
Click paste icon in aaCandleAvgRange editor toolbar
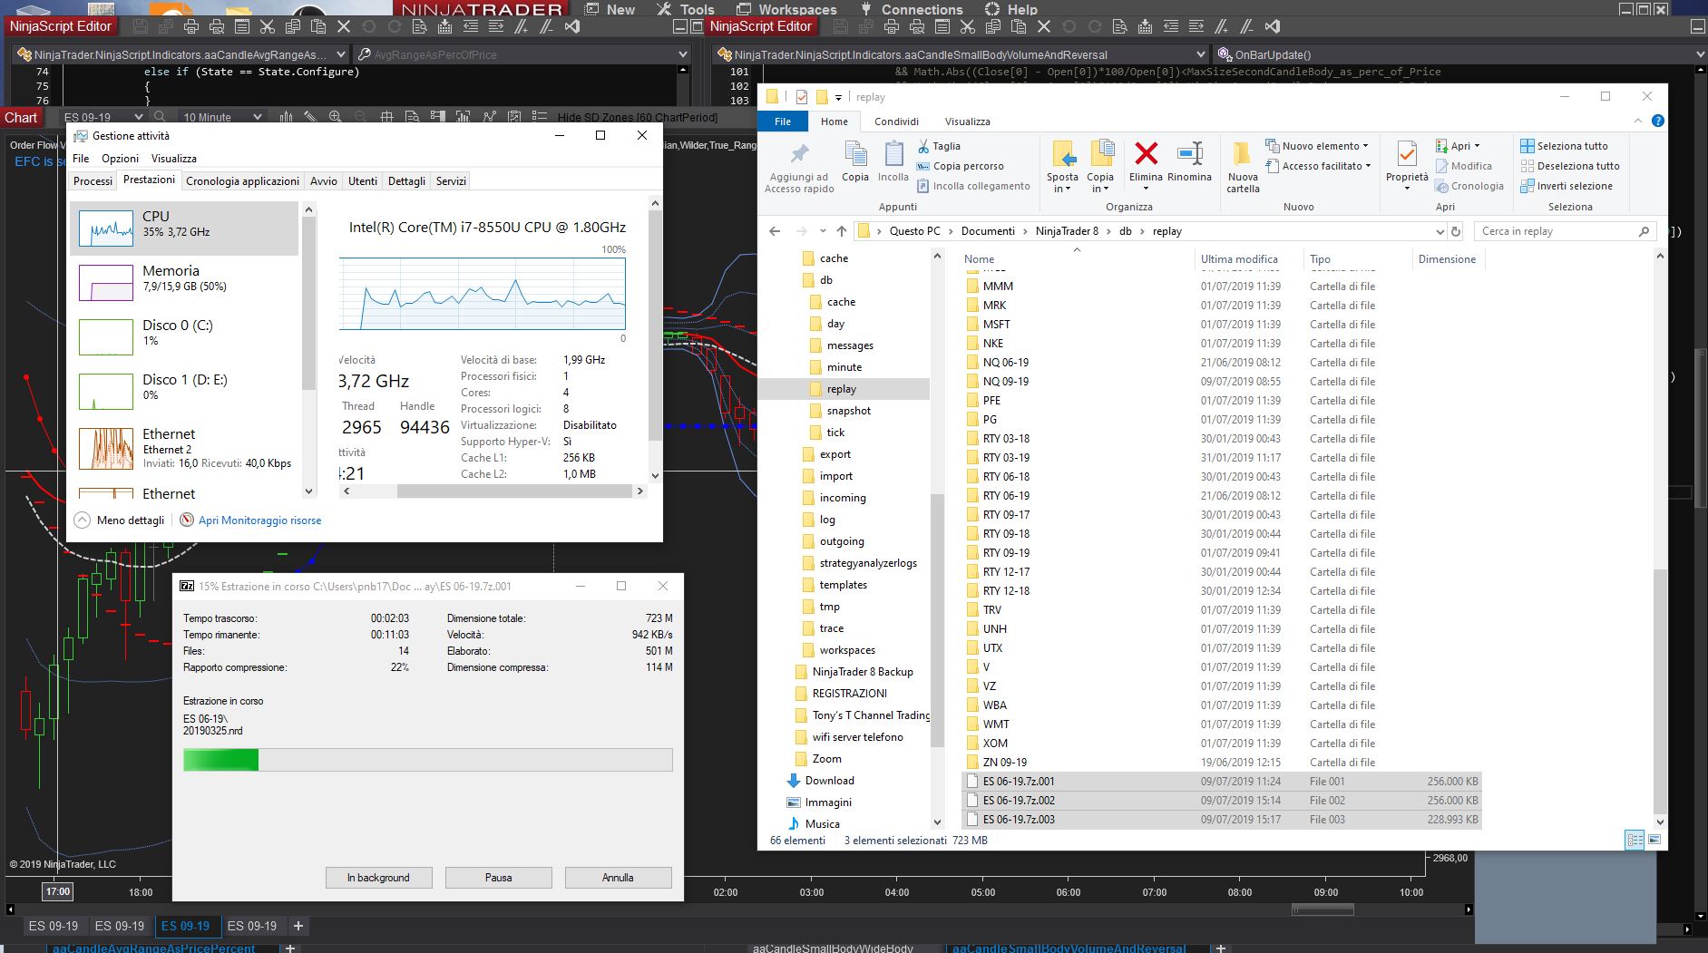(317, 27)
